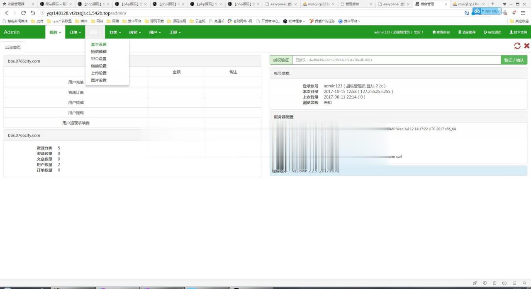Click the 用户提现手续费 table row
The height and width of the screenshot is (289, 531).
(x=132, y=123)
